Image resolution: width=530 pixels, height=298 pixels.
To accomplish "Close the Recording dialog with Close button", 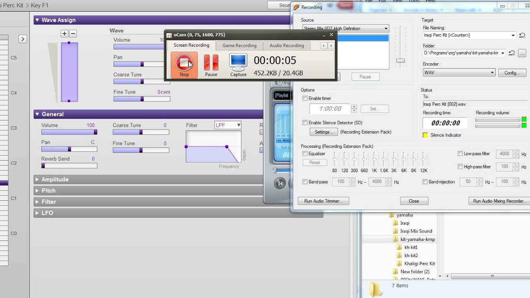I will click(x=414, y=201).
